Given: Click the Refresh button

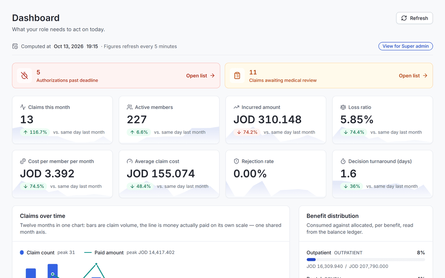Looking at the screenshot, I should (x=414, y=18).
